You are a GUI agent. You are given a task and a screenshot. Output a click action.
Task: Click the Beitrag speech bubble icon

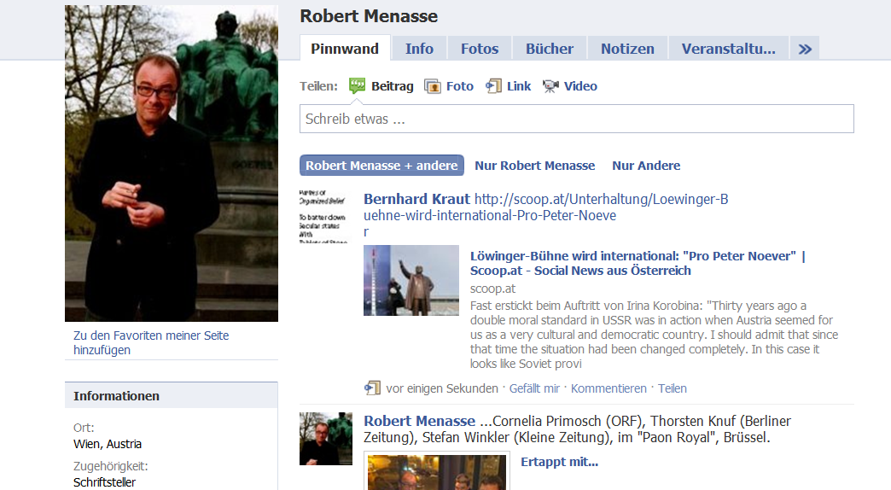pos(357,85)
